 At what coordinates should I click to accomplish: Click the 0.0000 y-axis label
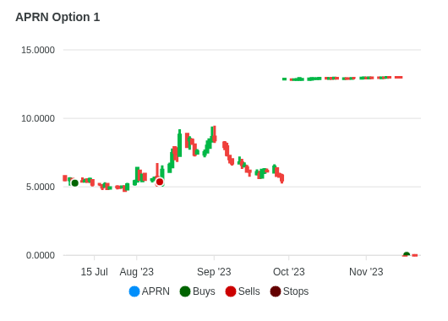41,255
